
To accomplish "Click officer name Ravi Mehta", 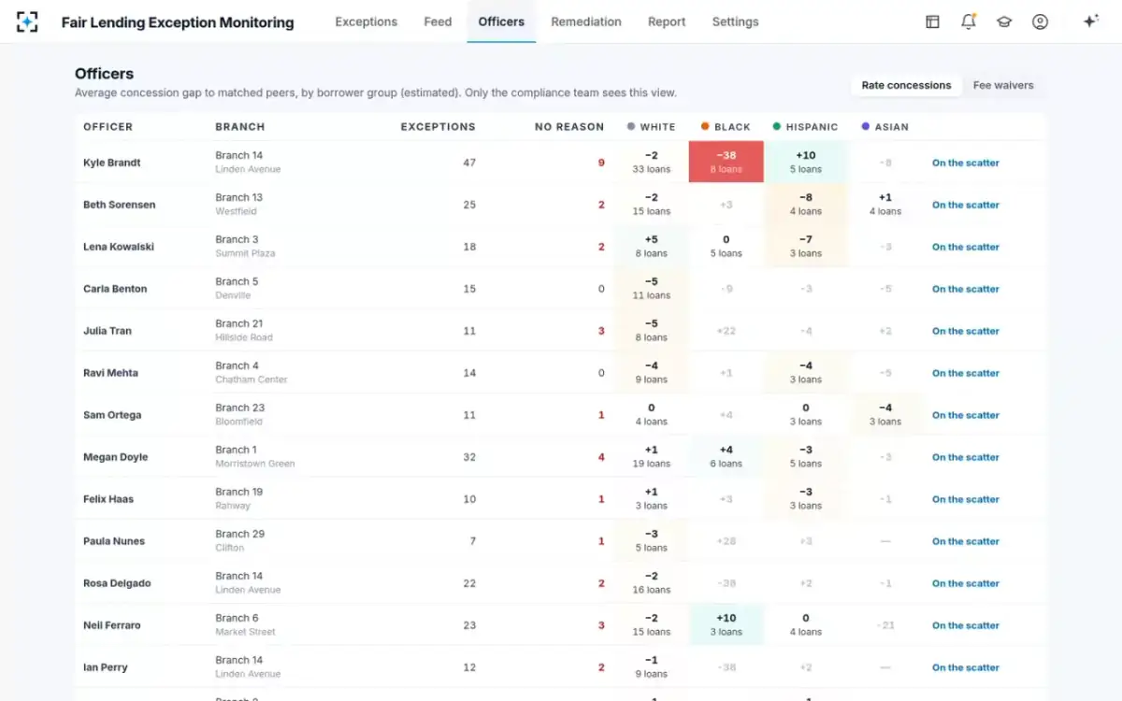I will tap(110, 373).
